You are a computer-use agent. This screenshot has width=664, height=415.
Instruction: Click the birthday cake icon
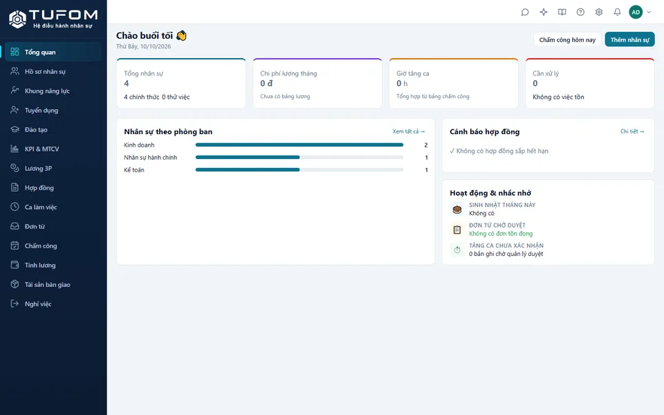[457, 209]
